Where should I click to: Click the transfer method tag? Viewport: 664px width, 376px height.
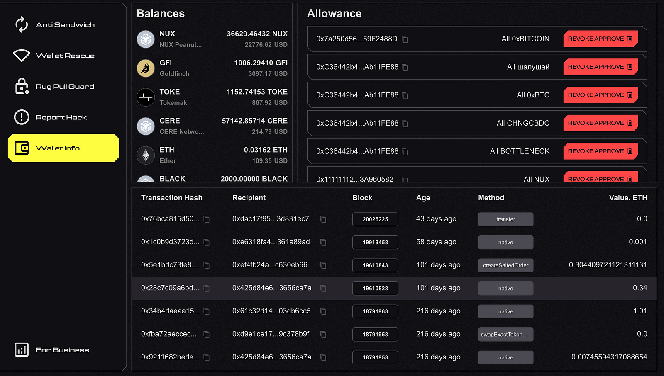(x=505, y=219)
